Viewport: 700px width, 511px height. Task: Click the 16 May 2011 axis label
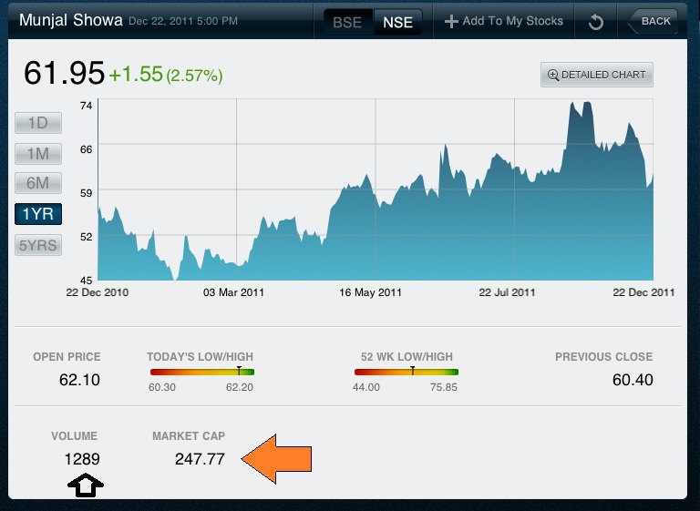(x=371, y=292)
